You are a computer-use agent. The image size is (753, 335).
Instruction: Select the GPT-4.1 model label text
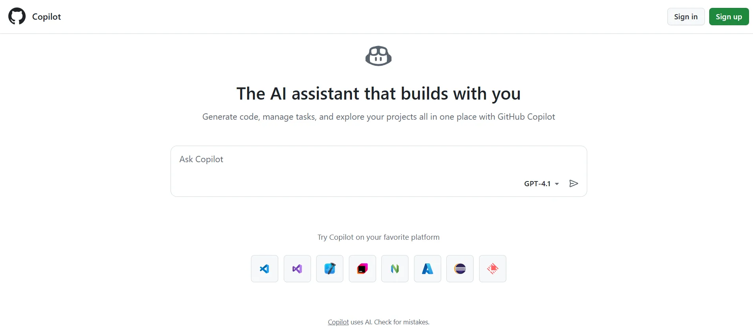pos(538,183)
